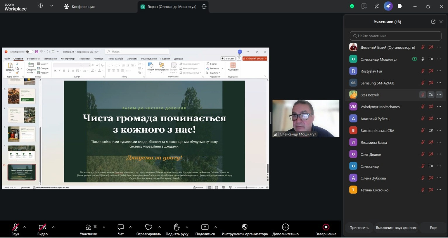The image size is (448, 238).
Task: Expand share options arrow
Action: (216, 227)
